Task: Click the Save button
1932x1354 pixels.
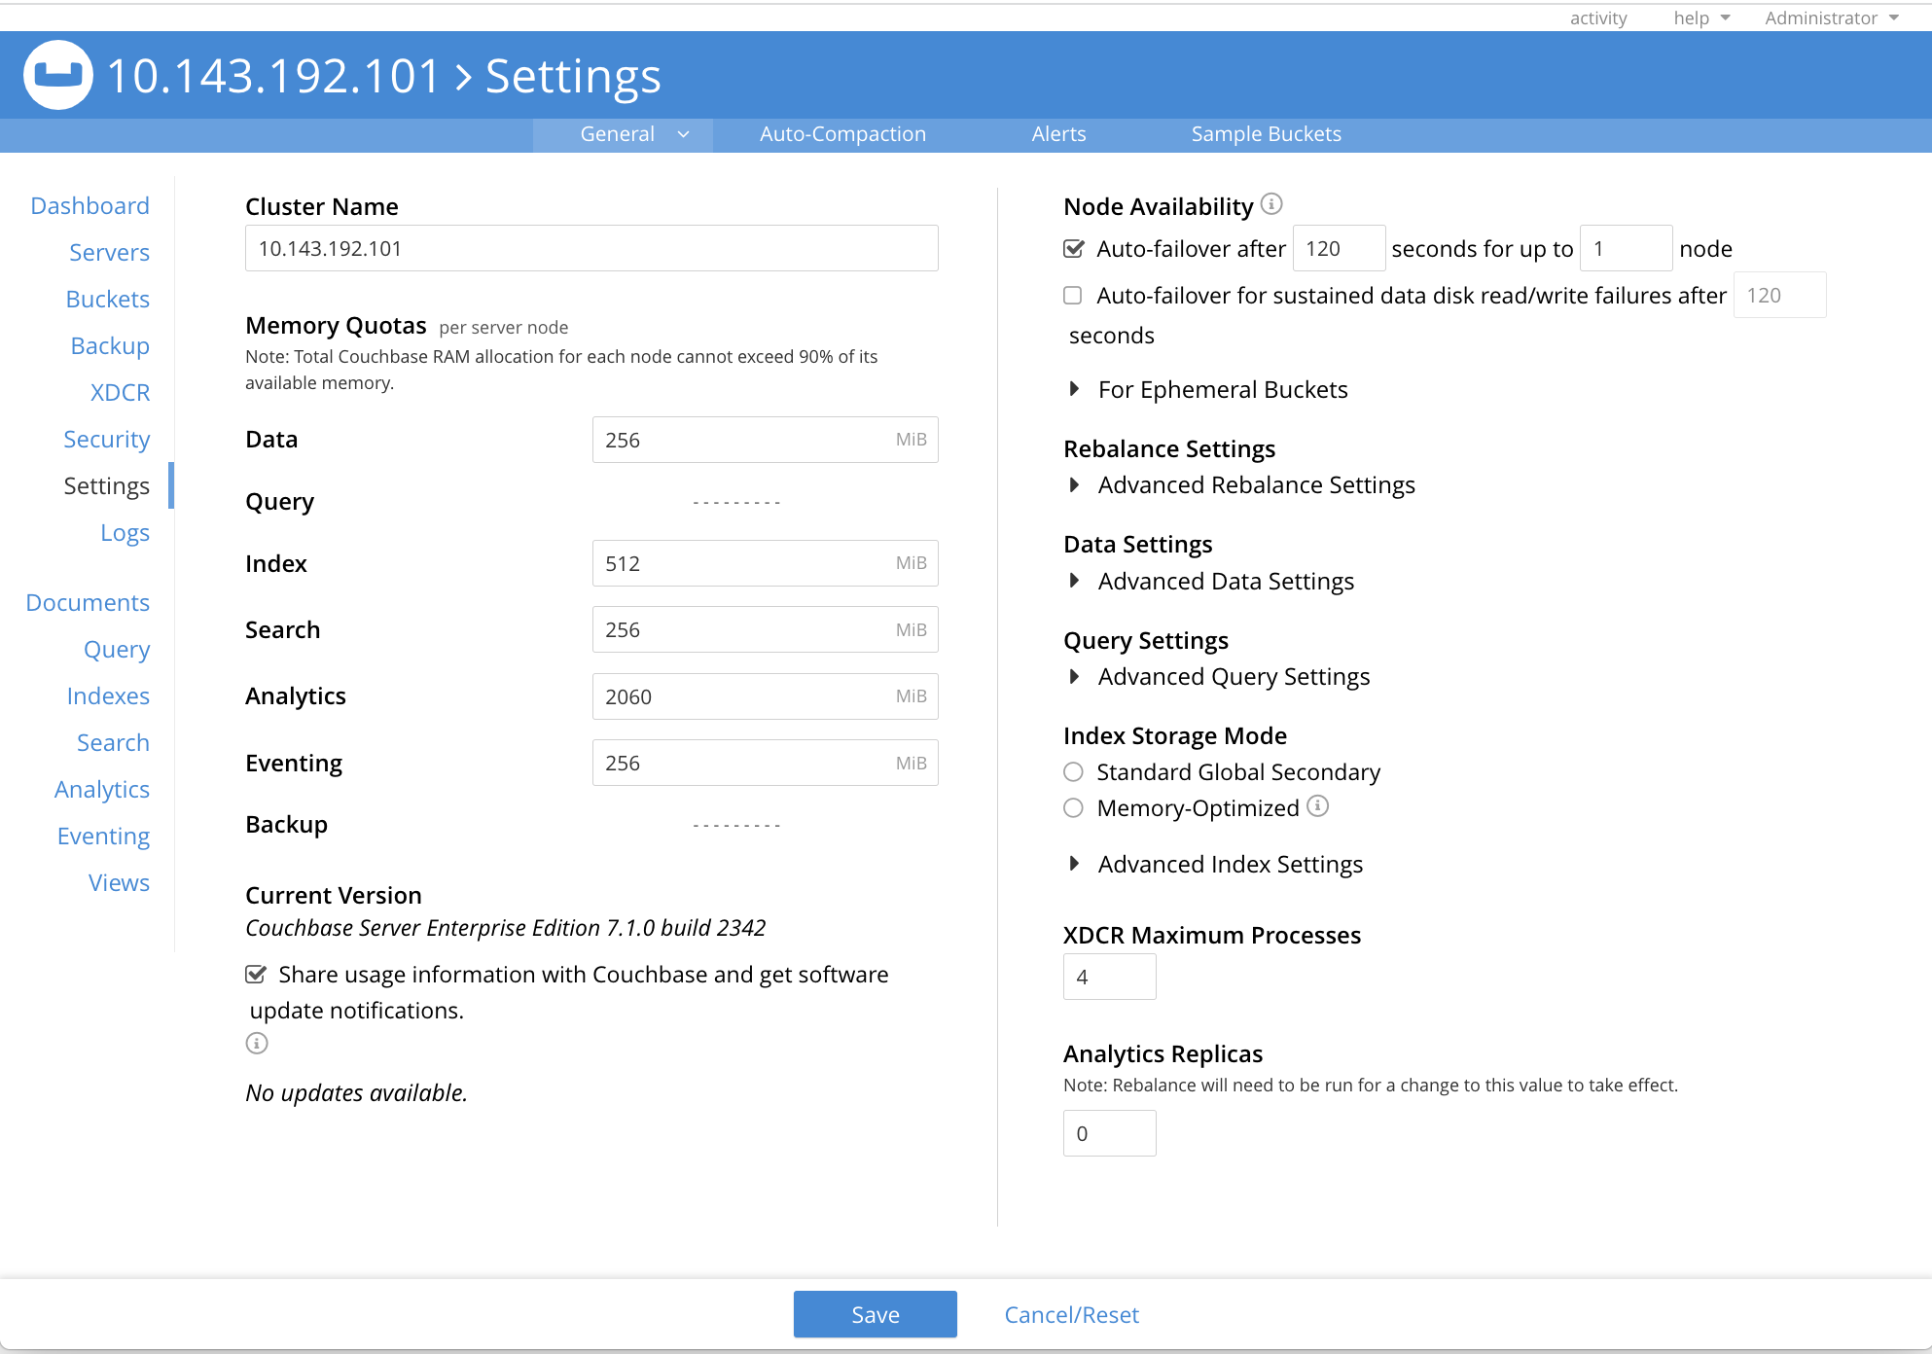Action: tap(875, 1314)
